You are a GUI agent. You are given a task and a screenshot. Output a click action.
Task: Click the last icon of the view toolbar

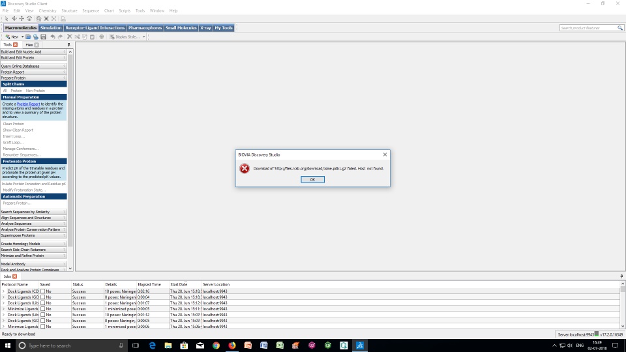tap(63, 19)
